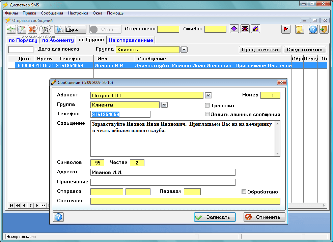Image resolution: width=333 pixels, height=242 pixels.
Task: Click the rewind page-back navigator button
Action: tap(18, 205)
